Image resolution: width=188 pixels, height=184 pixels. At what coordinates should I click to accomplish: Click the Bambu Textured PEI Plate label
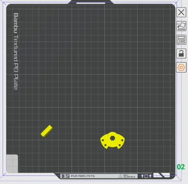click(x=16, y=51)
